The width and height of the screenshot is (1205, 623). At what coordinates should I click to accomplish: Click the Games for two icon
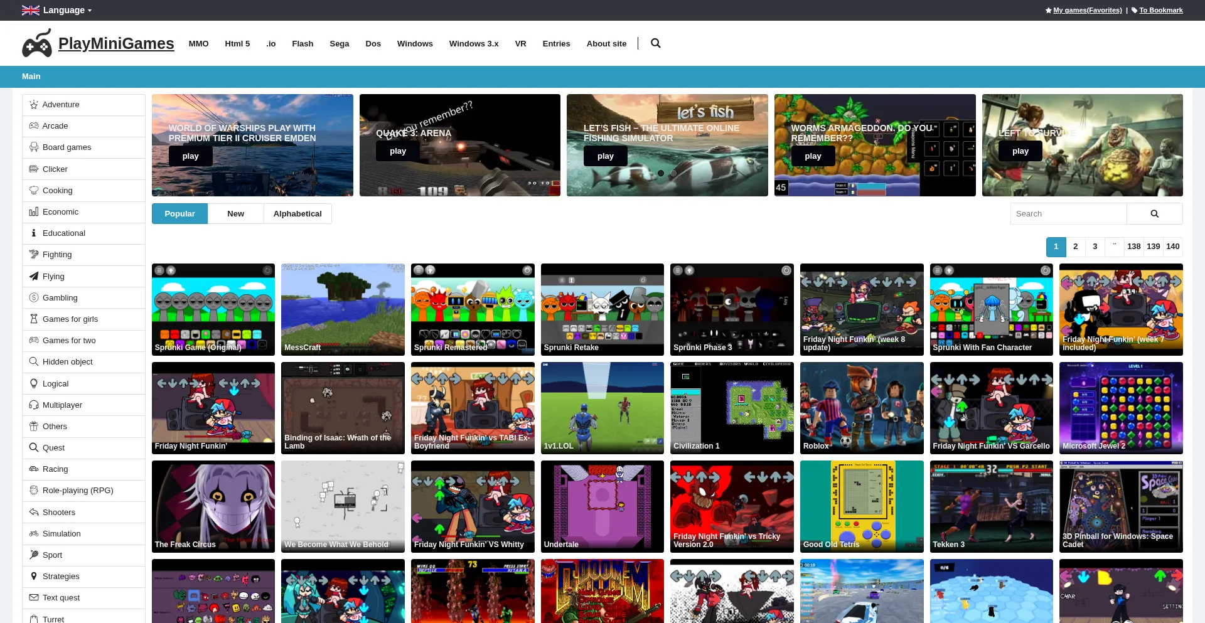pos(34,341)
